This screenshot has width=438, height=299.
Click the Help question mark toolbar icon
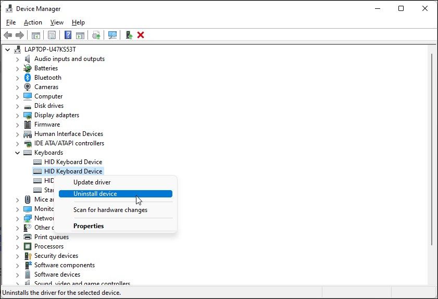point(68,35)
